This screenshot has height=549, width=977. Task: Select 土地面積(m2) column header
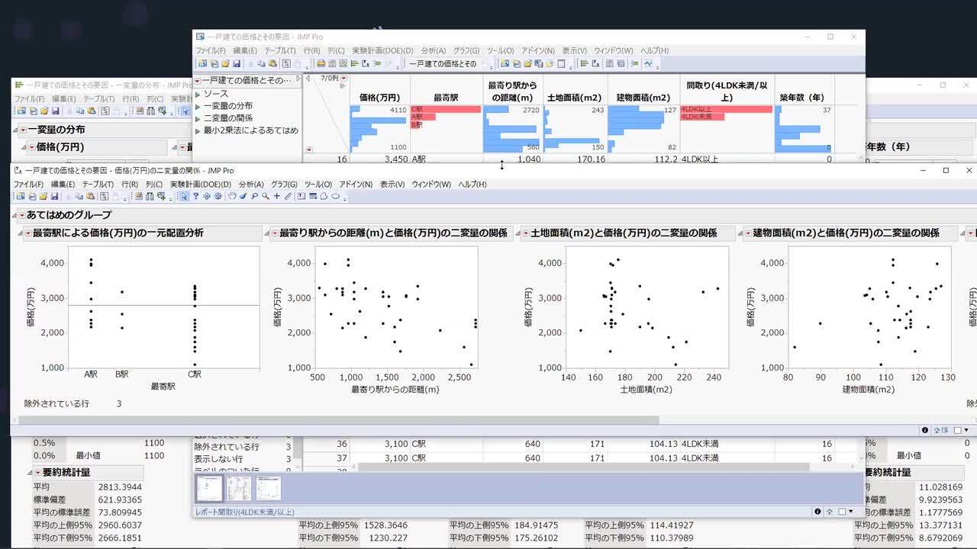coord(575,98)
